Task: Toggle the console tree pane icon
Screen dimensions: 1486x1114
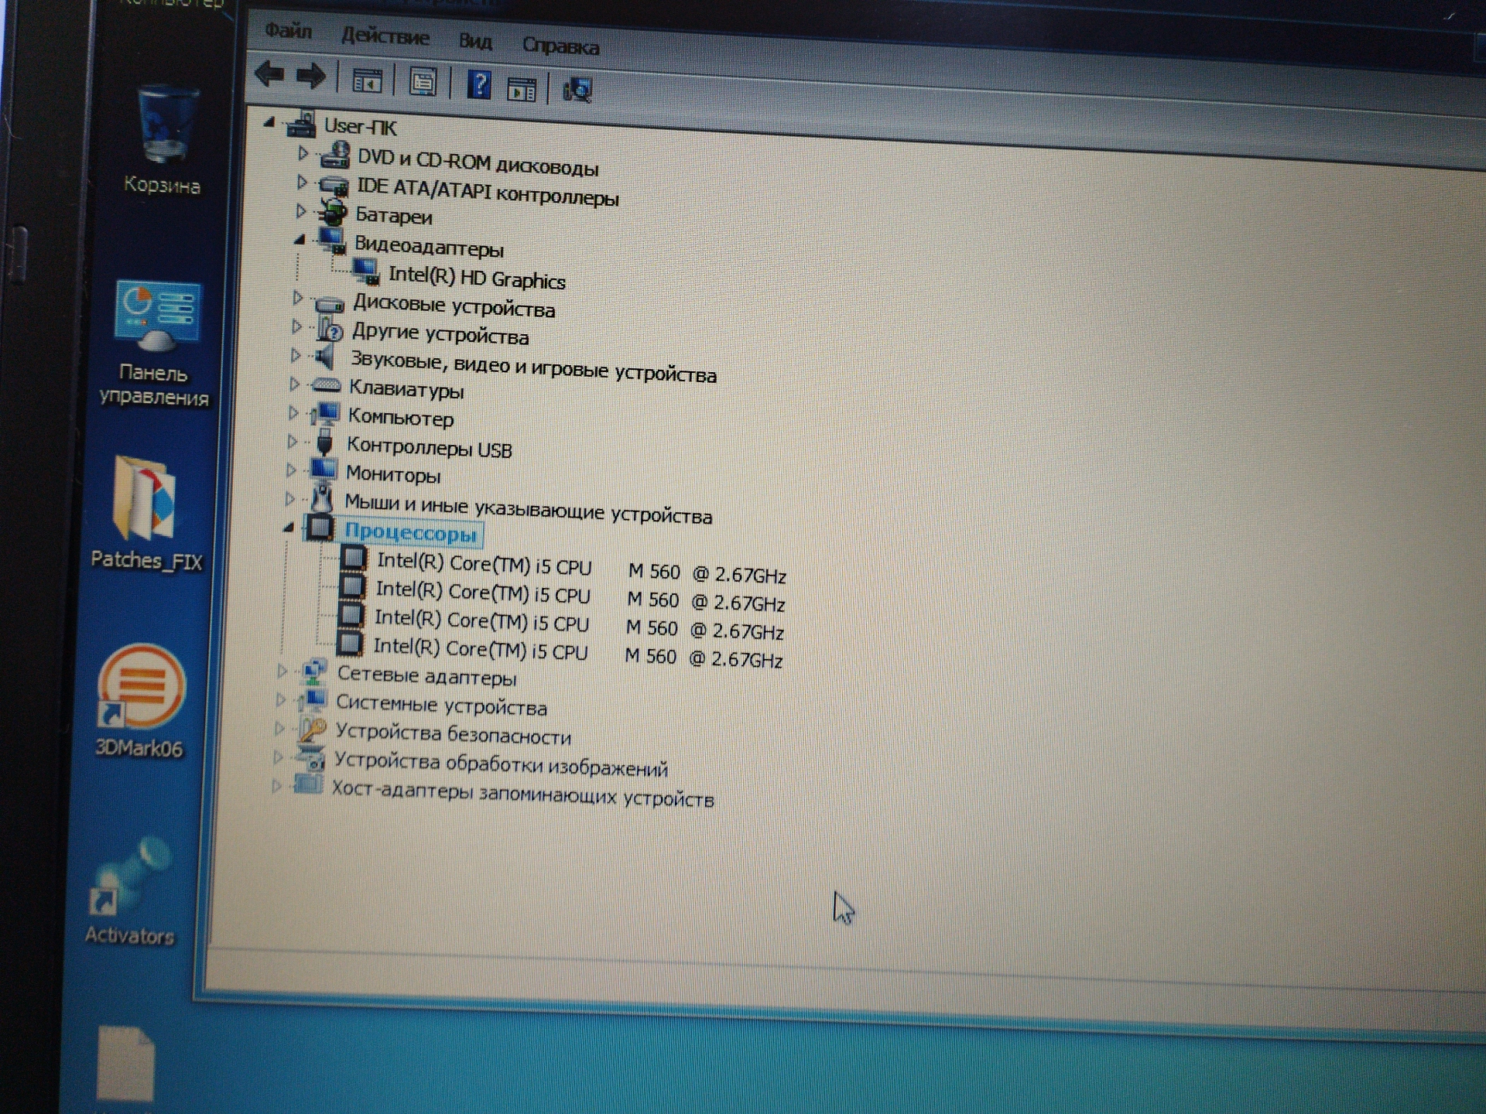Action: click(367, 80)
